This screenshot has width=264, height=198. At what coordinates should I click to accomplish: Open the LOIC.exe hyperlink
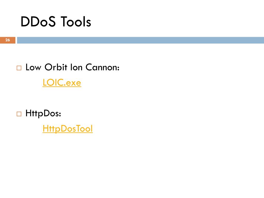pos(62,83)
